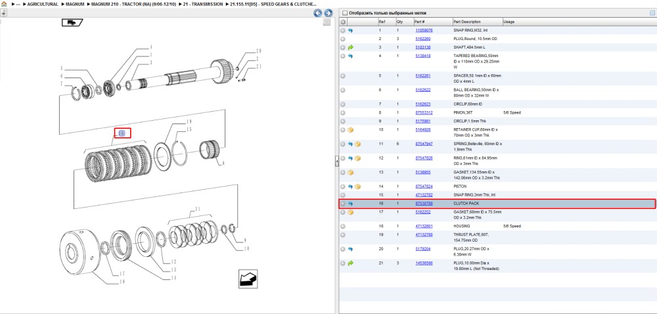Click the large arrow icon below the diagram

pos(248,279)
